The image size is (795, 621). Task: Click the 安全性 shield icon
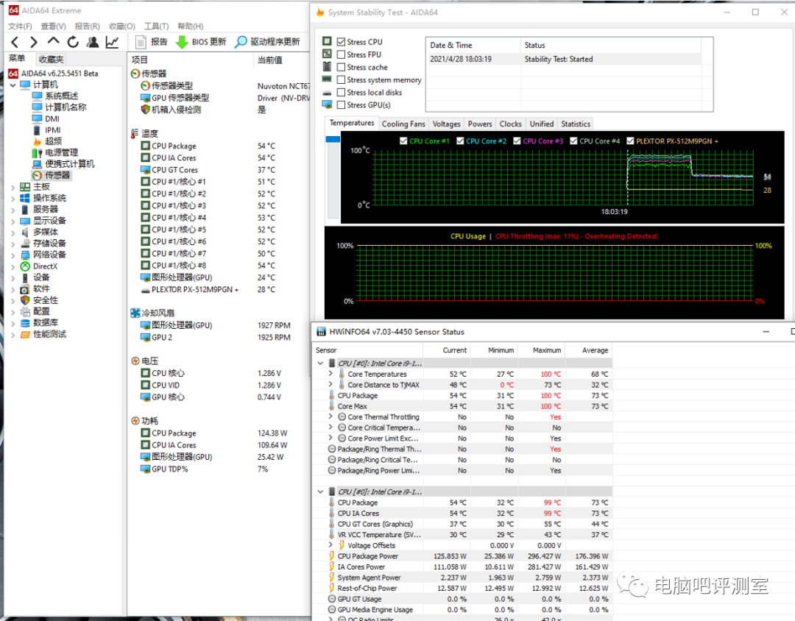(x=25, y=300)
